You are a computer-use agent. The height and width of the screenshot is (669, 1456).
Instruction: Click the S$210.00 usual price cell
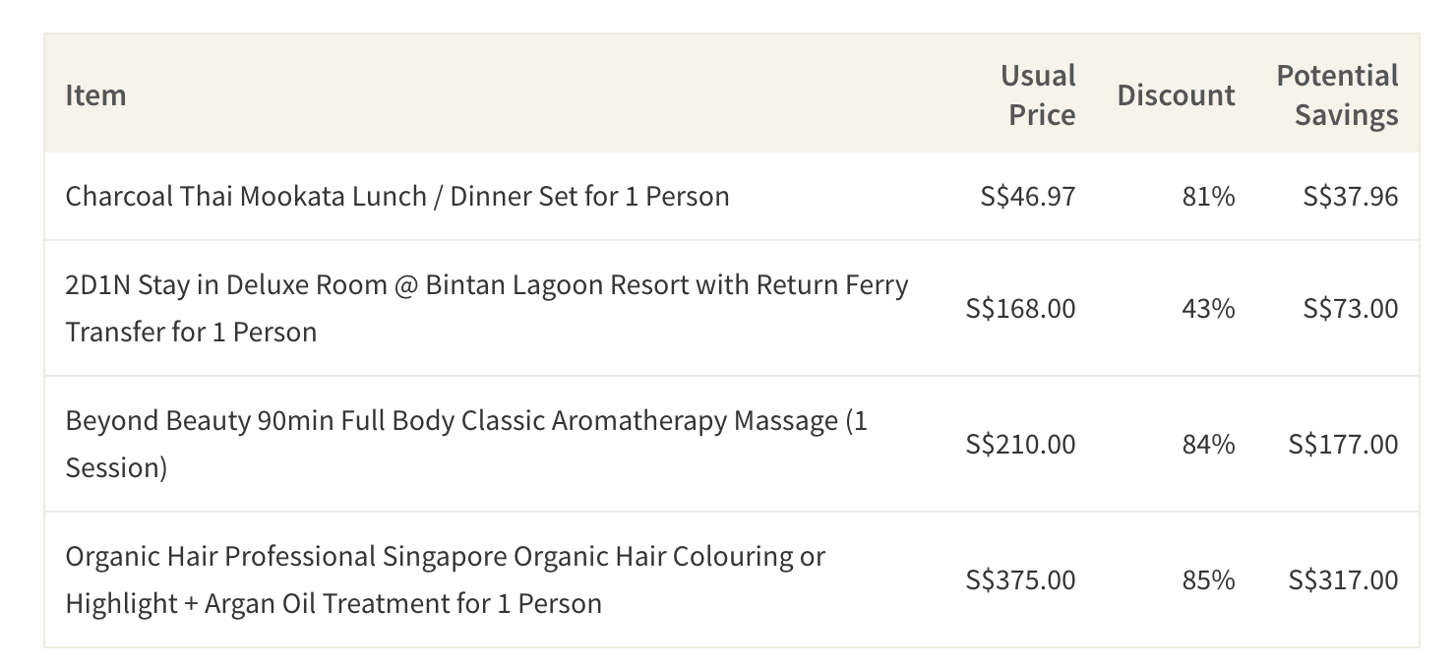tap(1021, 444)
